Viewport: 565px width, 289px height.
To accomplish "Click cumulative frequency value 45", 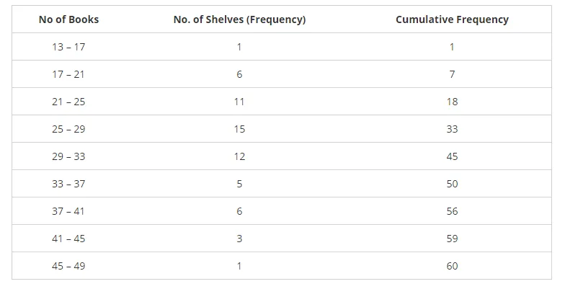I will (x=452, y=156).
